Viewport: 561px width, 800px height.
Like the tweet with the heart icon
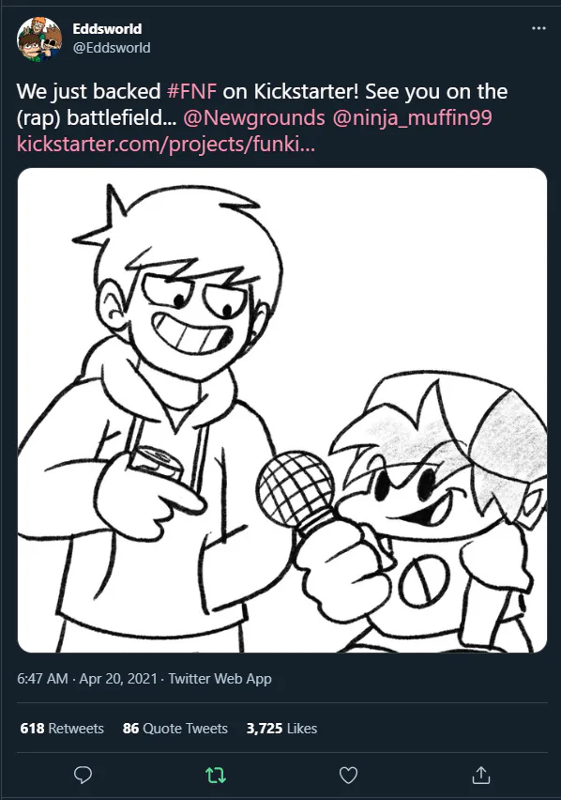(349, 776)
